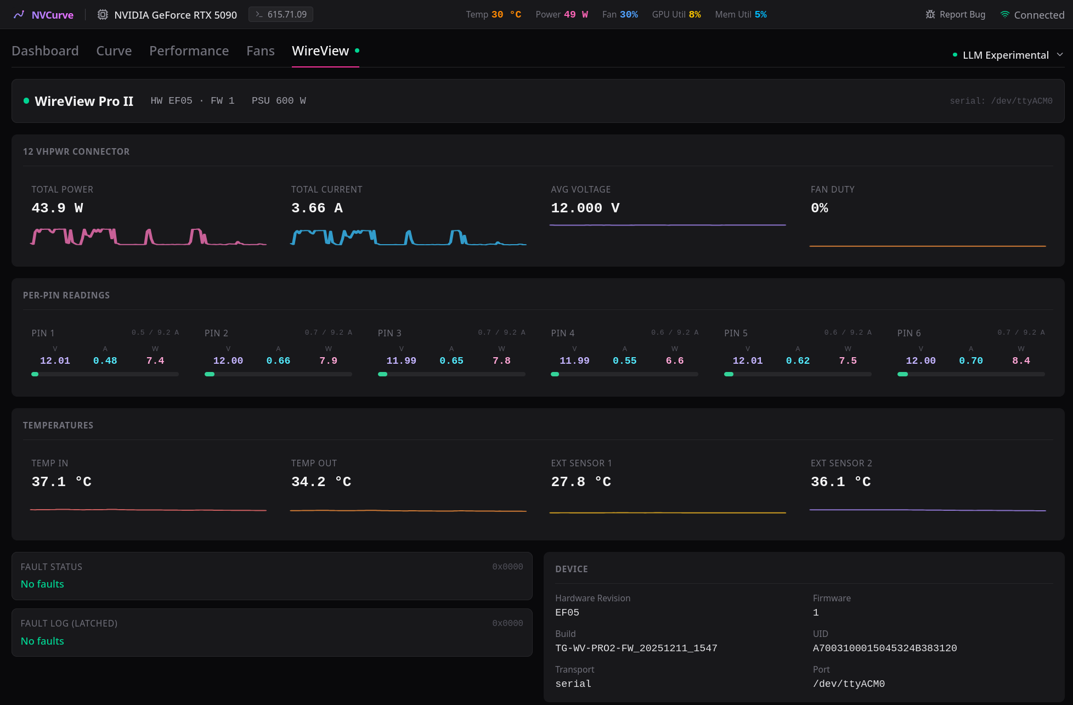Click the Report Bug icon
Viewport: 1073px width, 705px height.
click(930, 14)
